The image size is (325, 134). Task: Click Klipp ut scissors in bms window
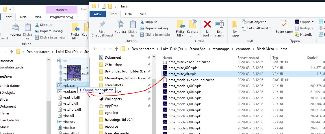tap(142, 22)
